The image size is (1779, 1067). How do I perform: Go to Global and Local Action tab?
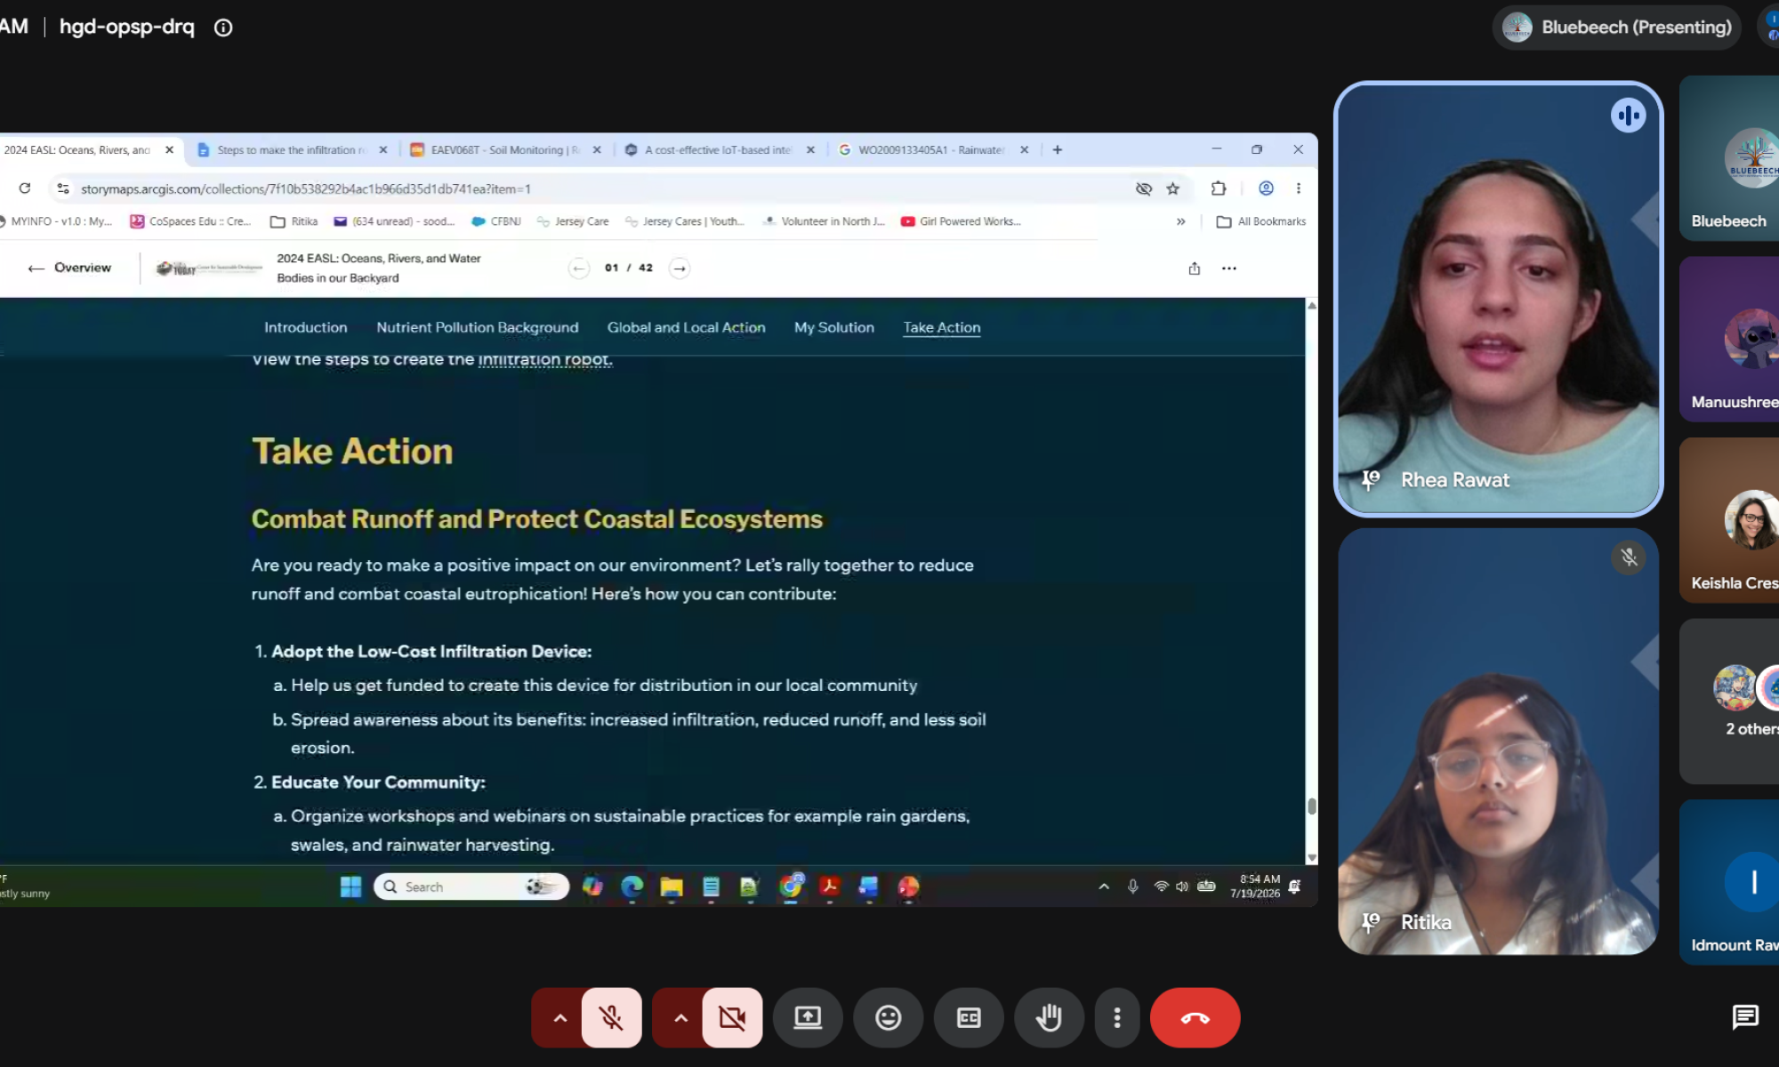tap(686, 327)
